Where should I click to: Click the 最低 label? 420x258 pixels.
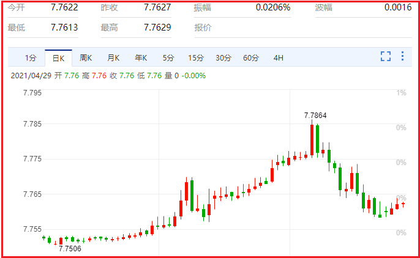pyautogui.click(x=17, y=28)
